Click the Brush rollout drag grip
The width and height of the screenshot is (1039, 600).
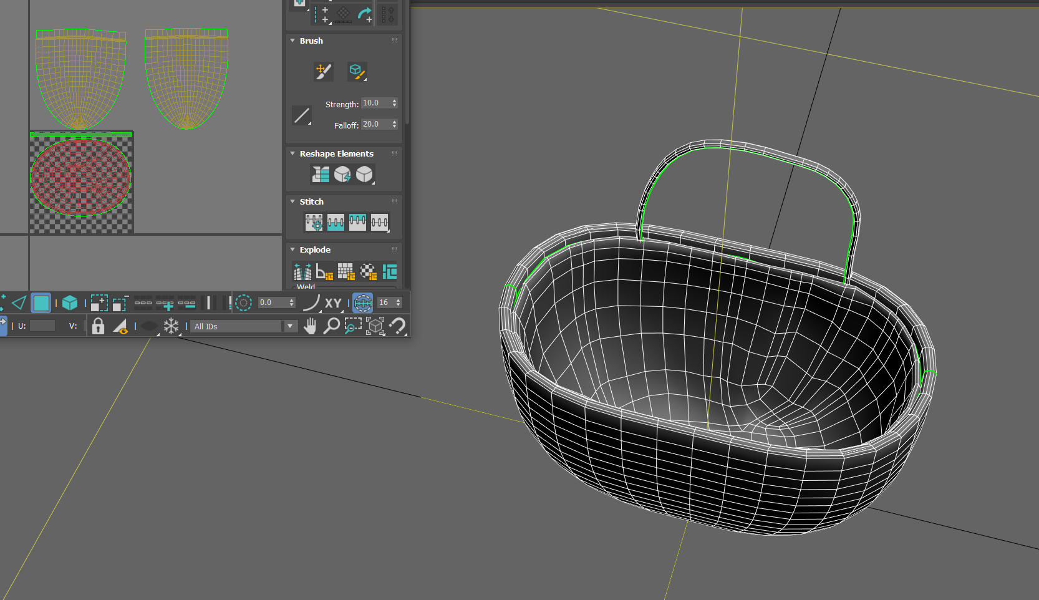coord(394,41)
